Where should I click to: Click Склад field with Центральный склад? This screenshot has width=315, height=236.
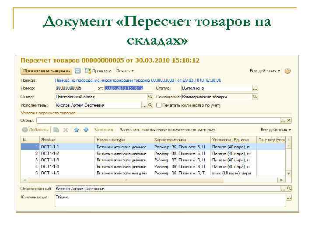[101, 97]
